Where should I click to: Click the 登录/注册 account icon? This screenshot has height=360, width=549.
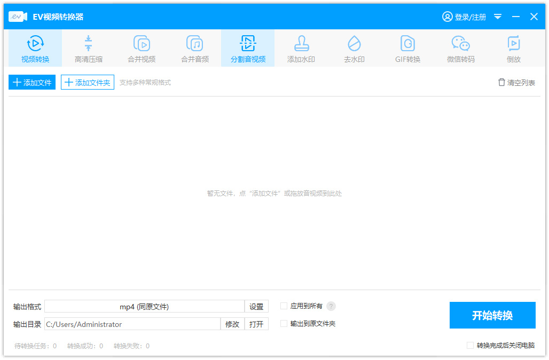click(x=448, y=17)
